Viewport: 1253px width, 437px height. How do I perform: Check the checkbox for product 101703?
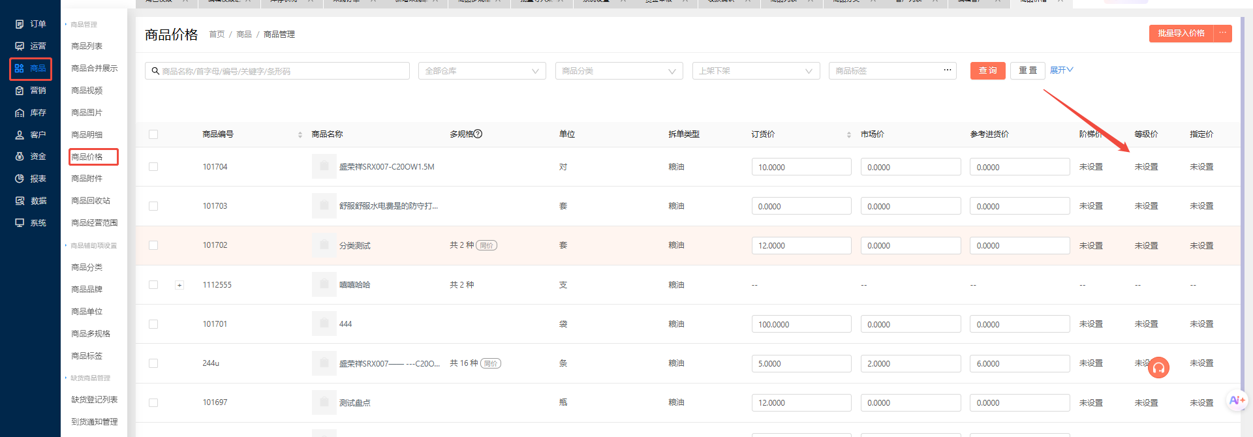coord(153,206)
